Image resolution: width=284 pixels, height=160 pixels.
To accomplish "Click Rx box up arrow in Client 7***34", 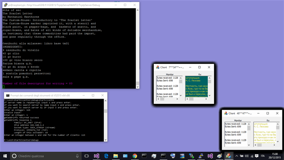I will point(210,78).
